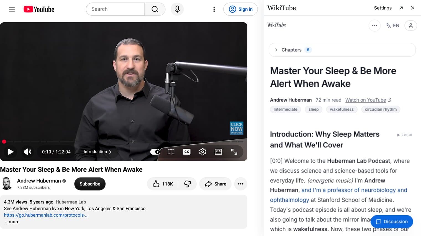Go to YouTube home via logo

click(39, 9)
